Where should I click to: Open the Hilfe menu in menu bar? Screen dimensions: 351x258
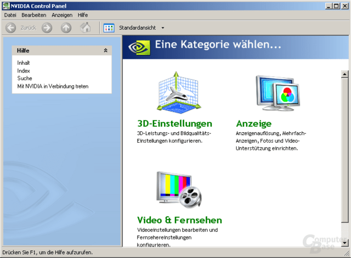(x=83, y=15)
